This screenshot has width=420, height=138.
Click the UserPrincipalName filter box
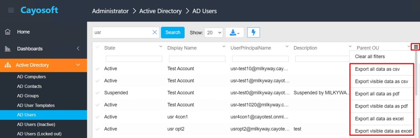pyautogui.click(x=260, y=59)
